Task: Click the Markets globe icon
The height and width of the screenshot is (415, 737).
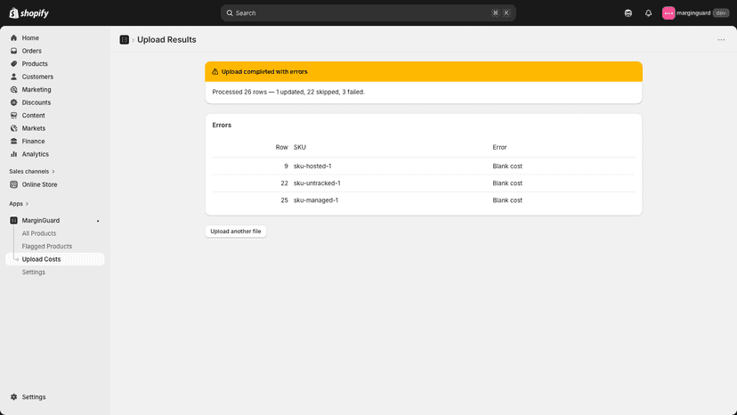Action: coord(13,128)
